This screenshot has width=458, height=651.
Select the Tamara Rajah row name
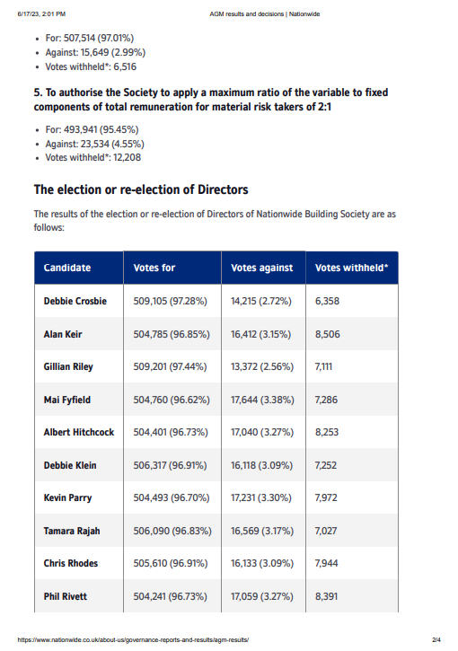pos(72,531)
